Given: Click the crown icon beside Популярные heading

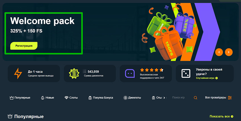Looking at the screenshot, I should click(10, 116).
